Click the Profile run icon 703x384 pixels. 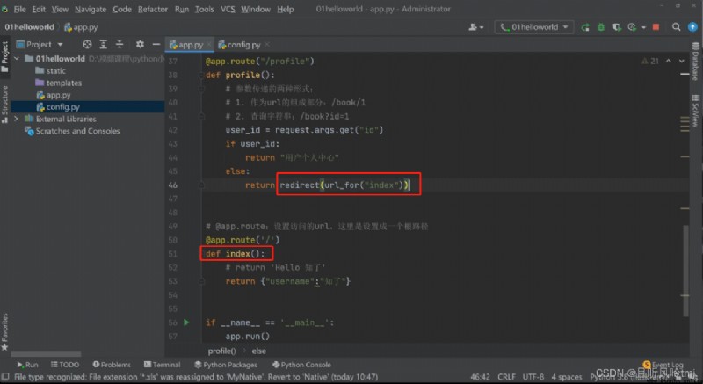click(x=632, y=27)
